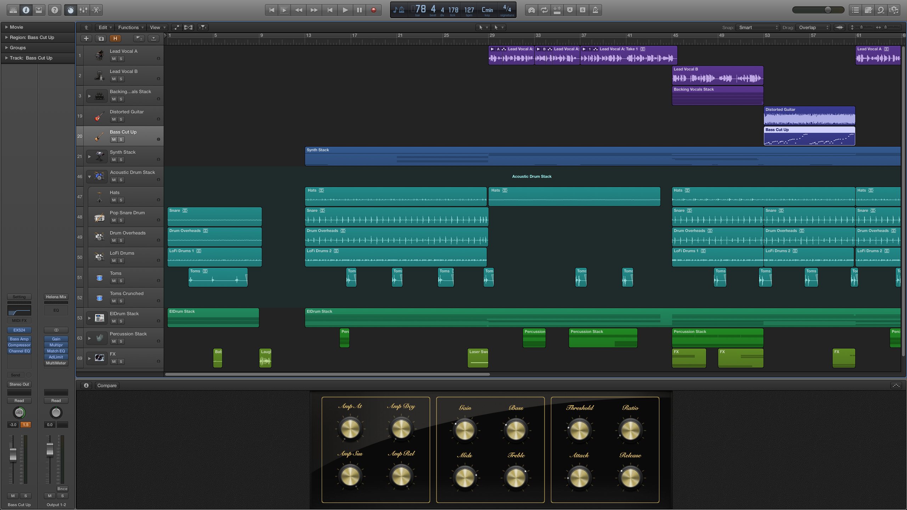Viewport: 907px width, 510px height.
Task: Expand the Percussion Stack group track
Action: click(x=89, y=338)
